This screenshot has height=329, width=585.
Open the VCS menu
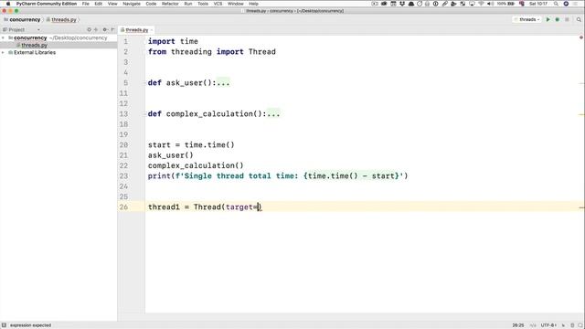pyautogui.click(x=218, y=4)
